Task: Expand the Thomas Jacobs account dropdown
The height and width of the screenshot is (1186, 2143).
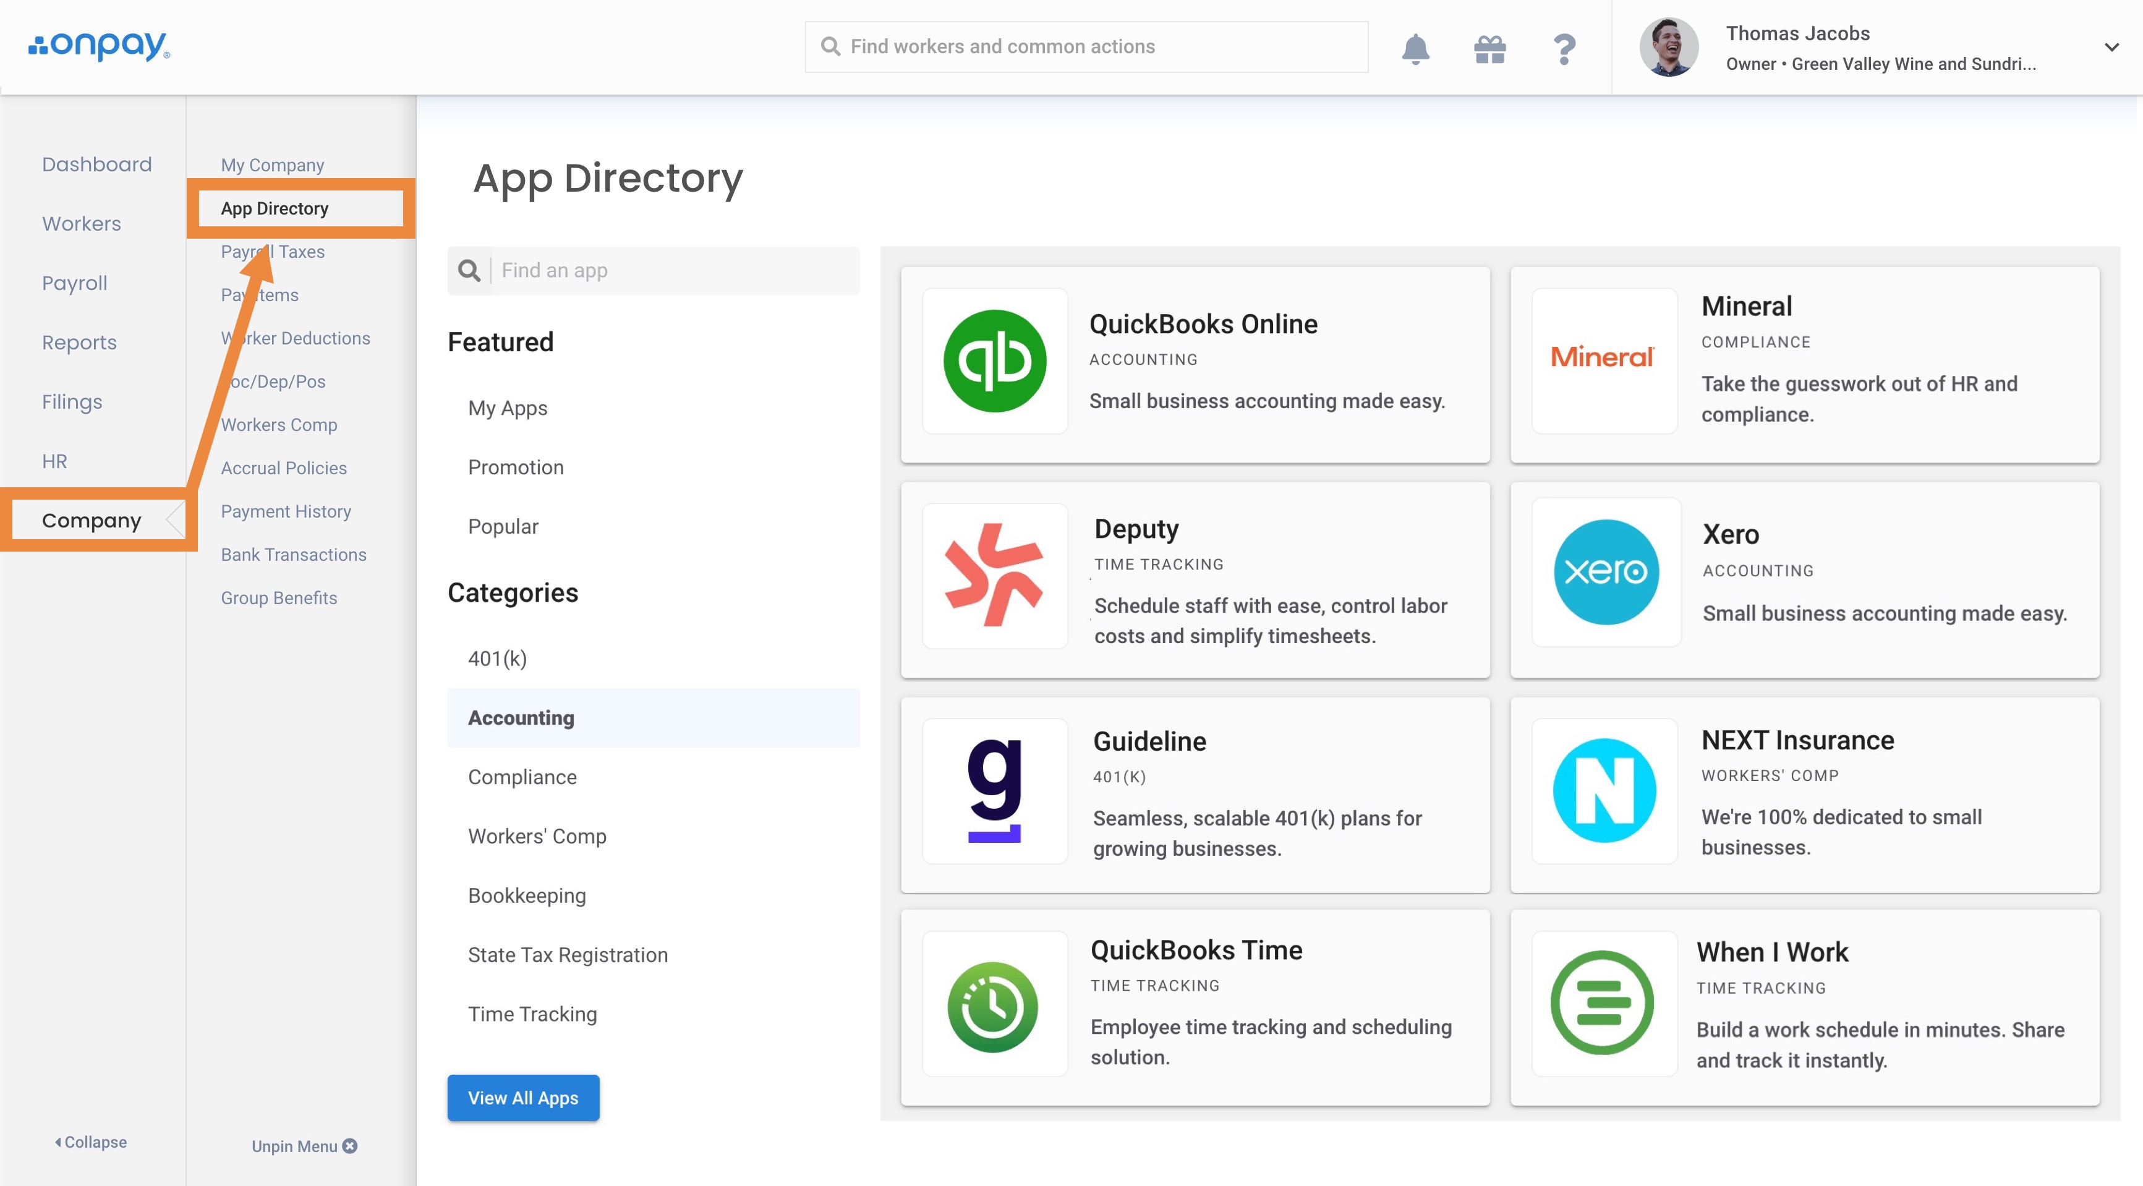Action: pyautogui.click(x=2111, y=48)
